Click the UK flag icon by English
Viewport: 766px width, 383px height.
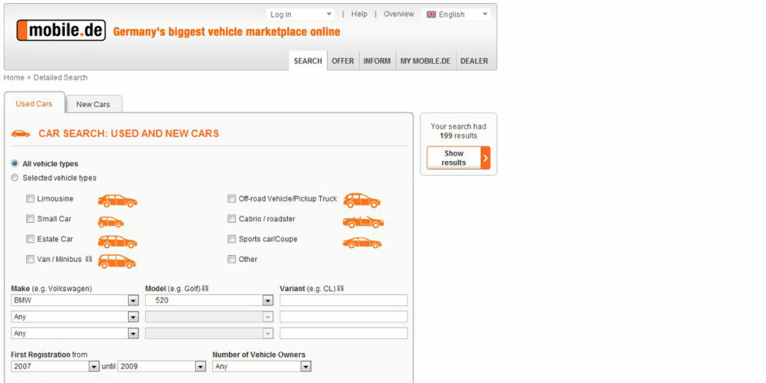pos(430,15)
